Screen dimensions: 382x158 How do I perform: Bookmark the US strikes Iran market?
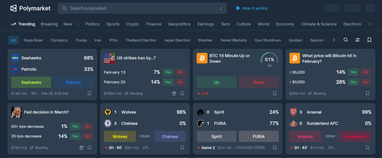click(182, 94)
